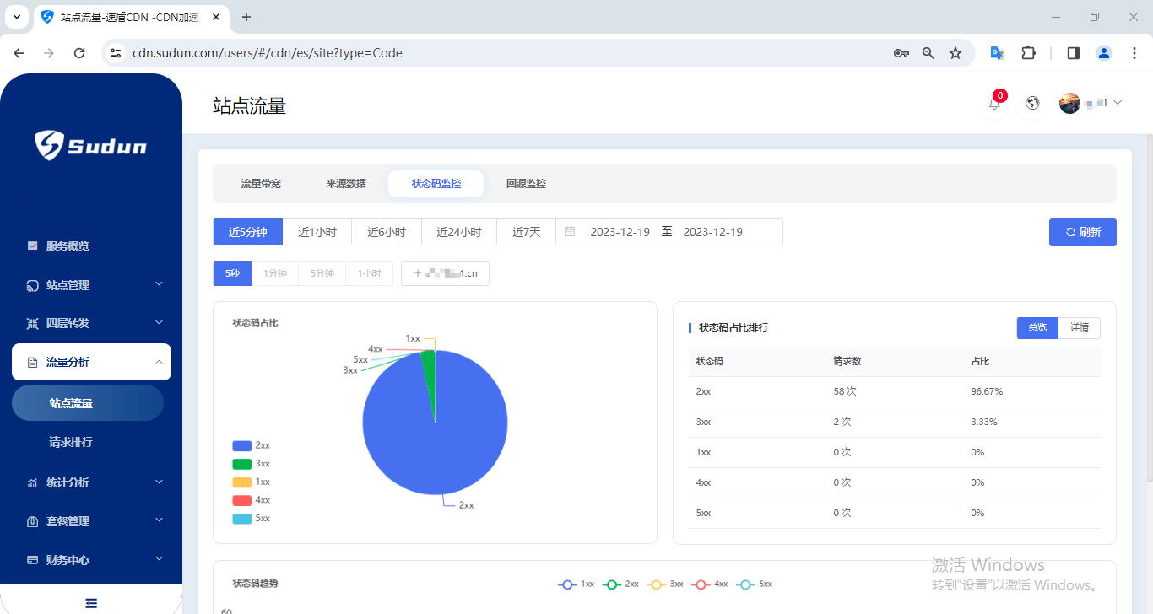The height and width of the screenshot is (614, 1153).
Task: Click the Sudun logo
Action: tap(91, 145)
